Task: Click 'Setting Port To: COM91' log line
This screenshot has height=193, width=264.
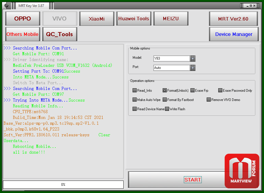Action: 47,71
